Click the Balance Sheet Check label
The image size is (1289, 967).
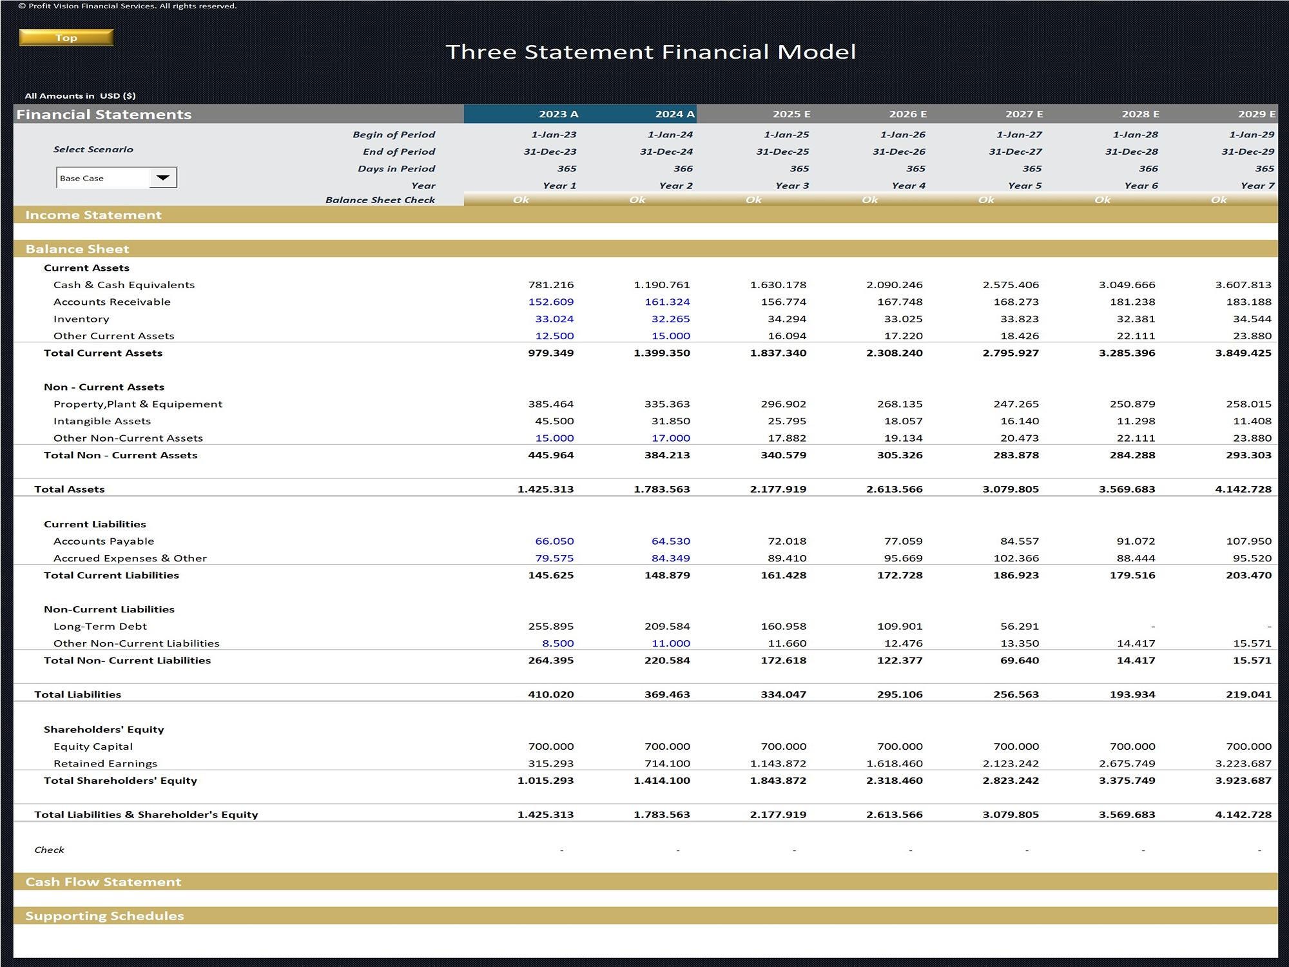tap(380, 200)
